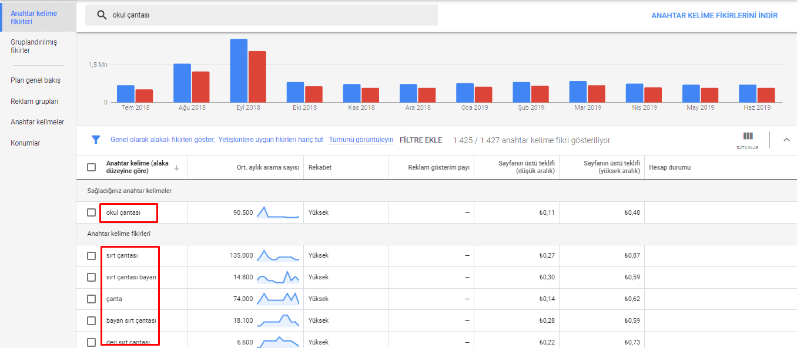The image size is (797, 348).
Task: Sort by Ort. aylık arama sayısı column
Action: [x=268, y=168]
